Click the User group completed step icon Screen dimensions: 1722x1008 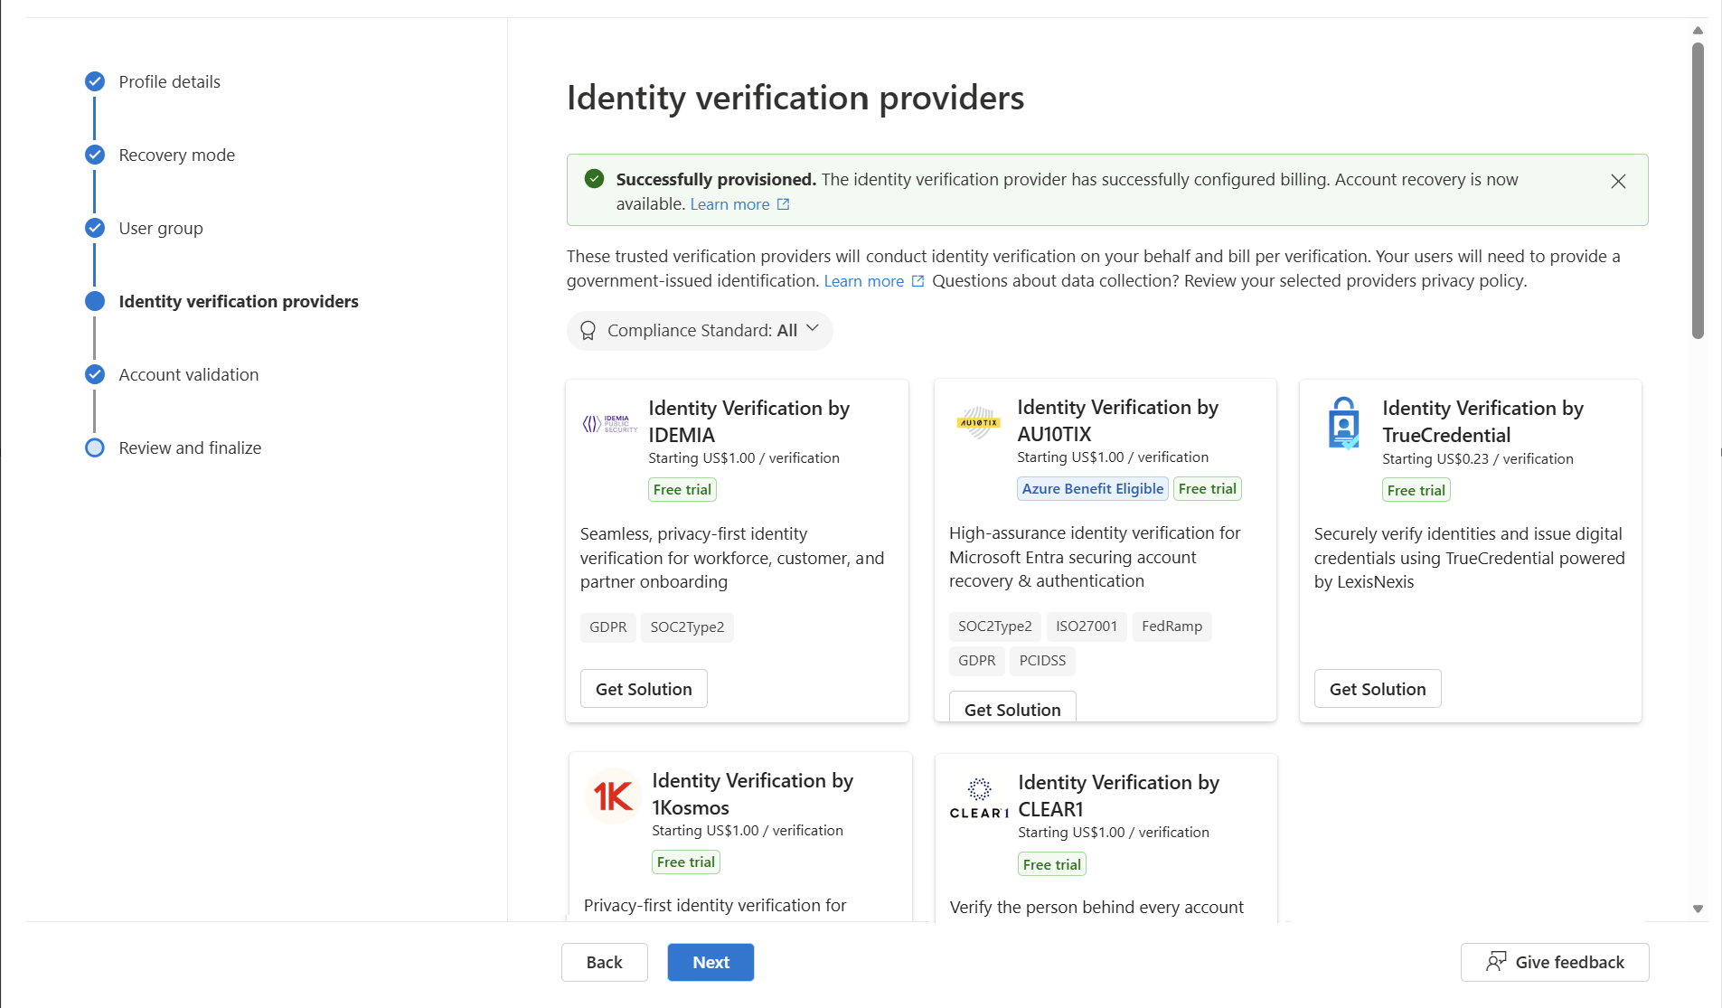point(95,228)
